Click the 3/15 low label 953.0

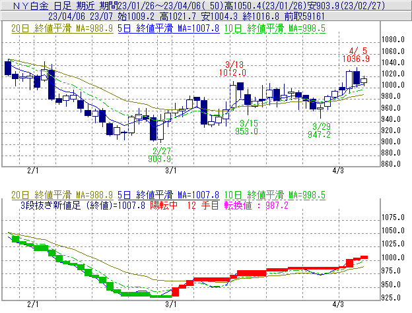(x=246, y=131)
